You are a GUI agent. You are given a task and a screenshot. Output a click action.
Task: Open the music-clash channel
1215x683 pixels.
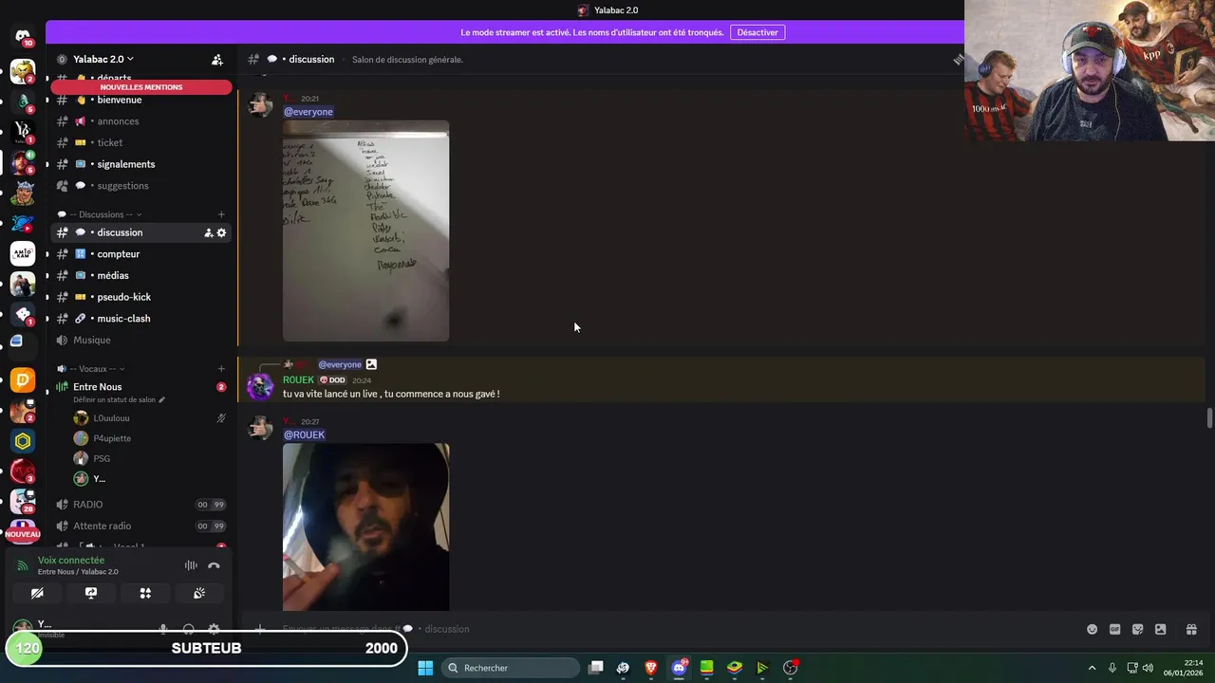click(x=142, y=319)
